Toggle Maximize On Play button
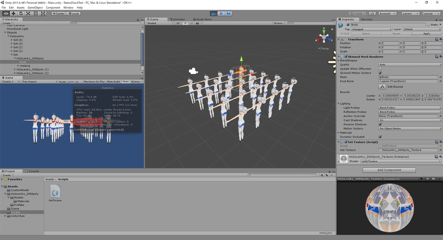 (x=94, y=82)
